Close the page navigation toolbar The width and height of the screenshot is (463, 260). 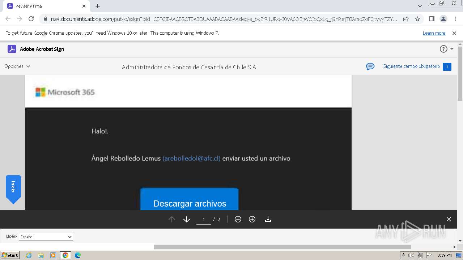pos(449,219)
